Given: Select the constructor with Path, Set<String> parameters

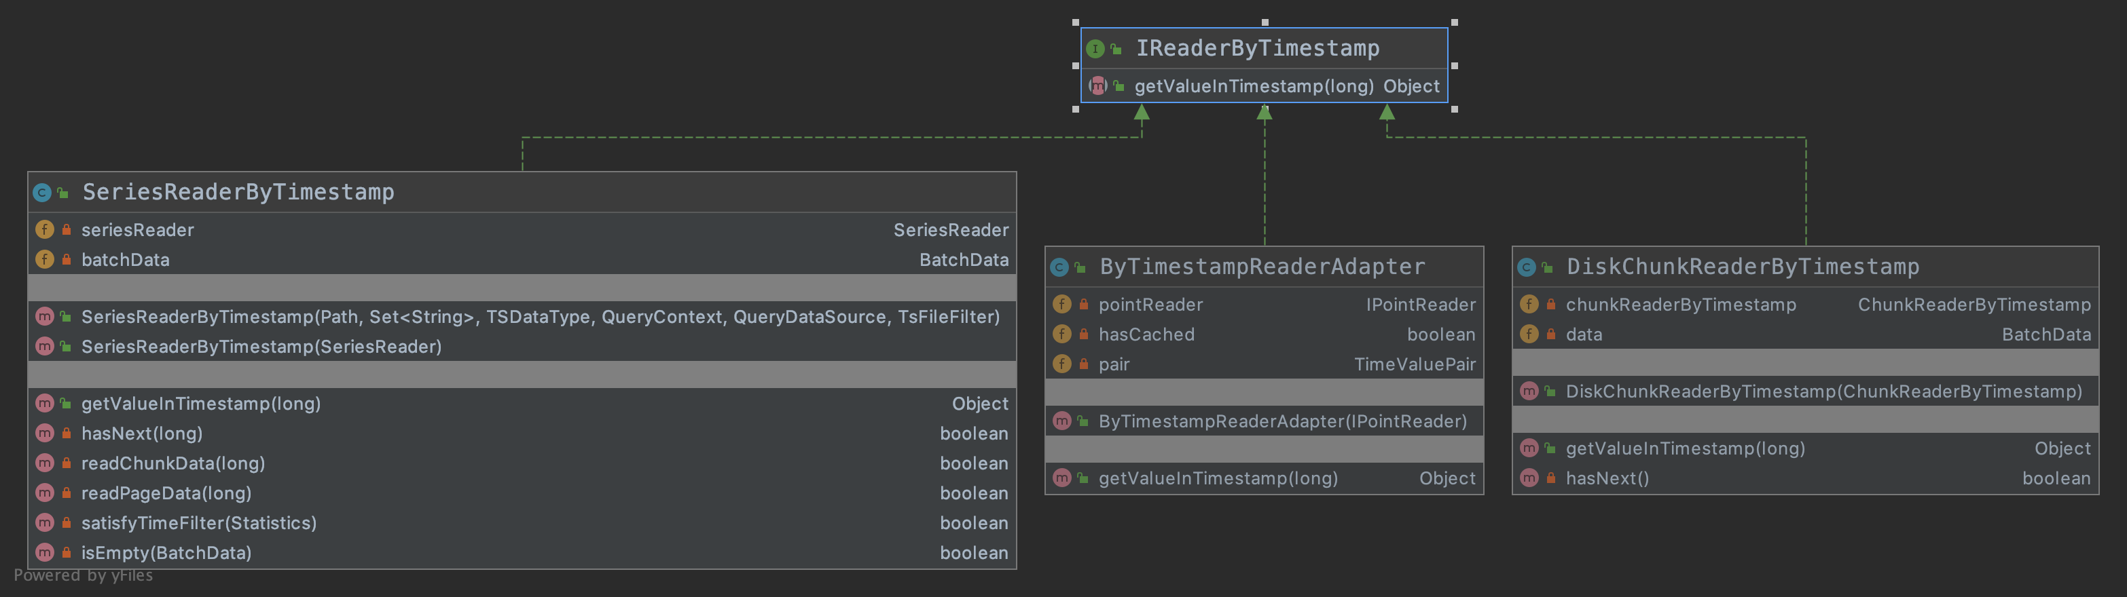Looking at the screenshot, I should point(540,317).
